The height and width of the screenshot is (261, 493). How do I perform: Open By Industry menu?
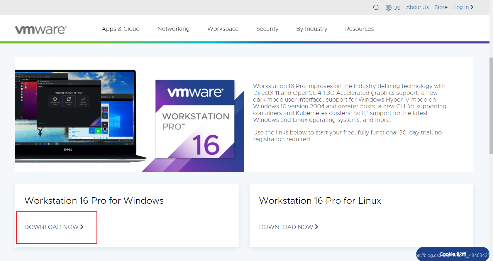point(312,29)
